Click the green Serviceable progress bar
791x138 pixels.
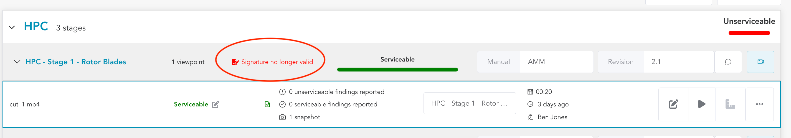click(397, 70)
